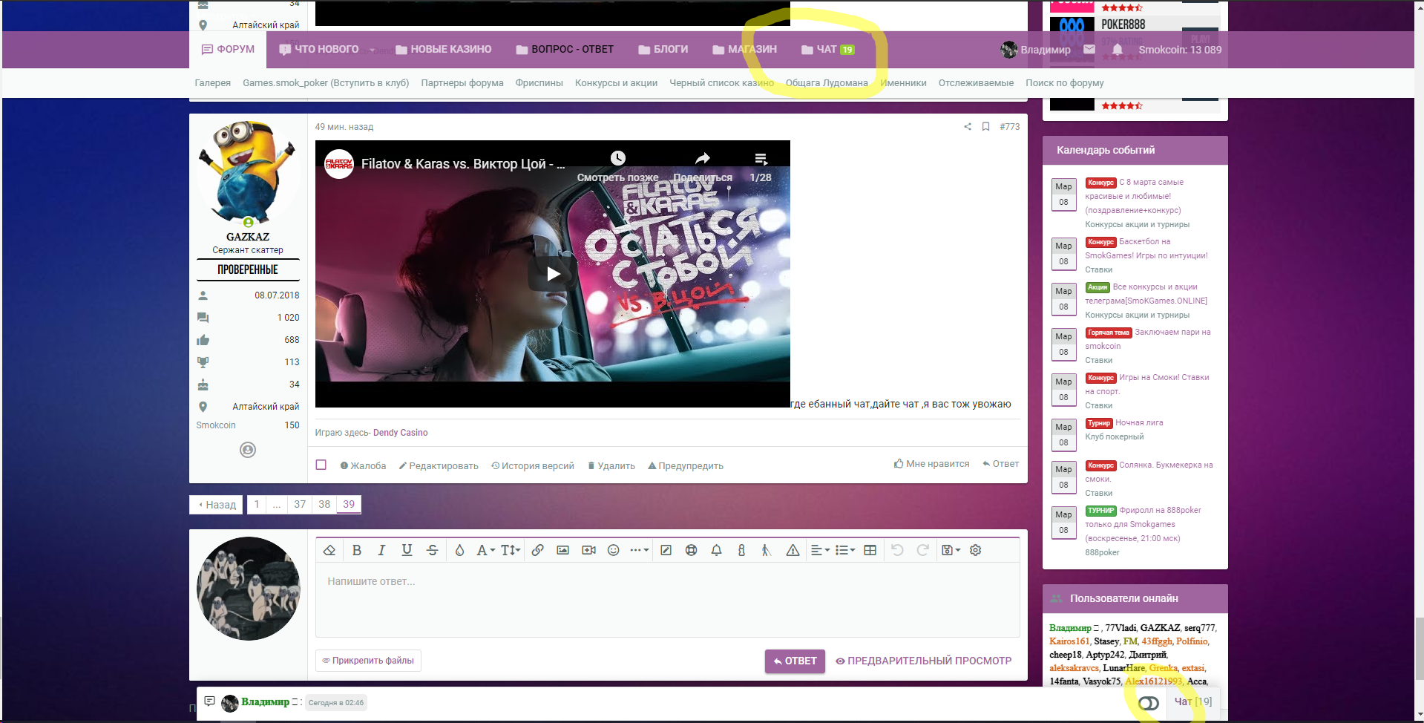Image resolution: width=1424 pixels, height=723 pixels.
Task: Open text alignment dropdown
Action: click(x=820, y=550)
